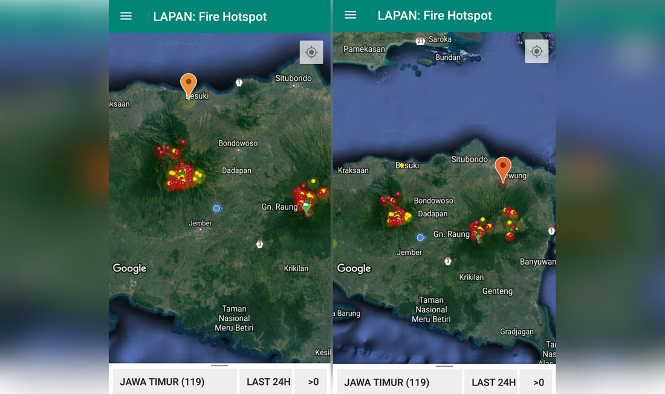Screen dimensions: 665x394
Task: Click the blue location dot on left map
Action: pyautogui.click(x=216, y=208)
